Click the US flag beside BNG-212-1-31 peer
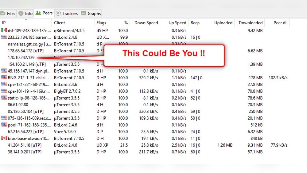Image resolution: width=307 pixels, height=173 pixels. (4, 78)
